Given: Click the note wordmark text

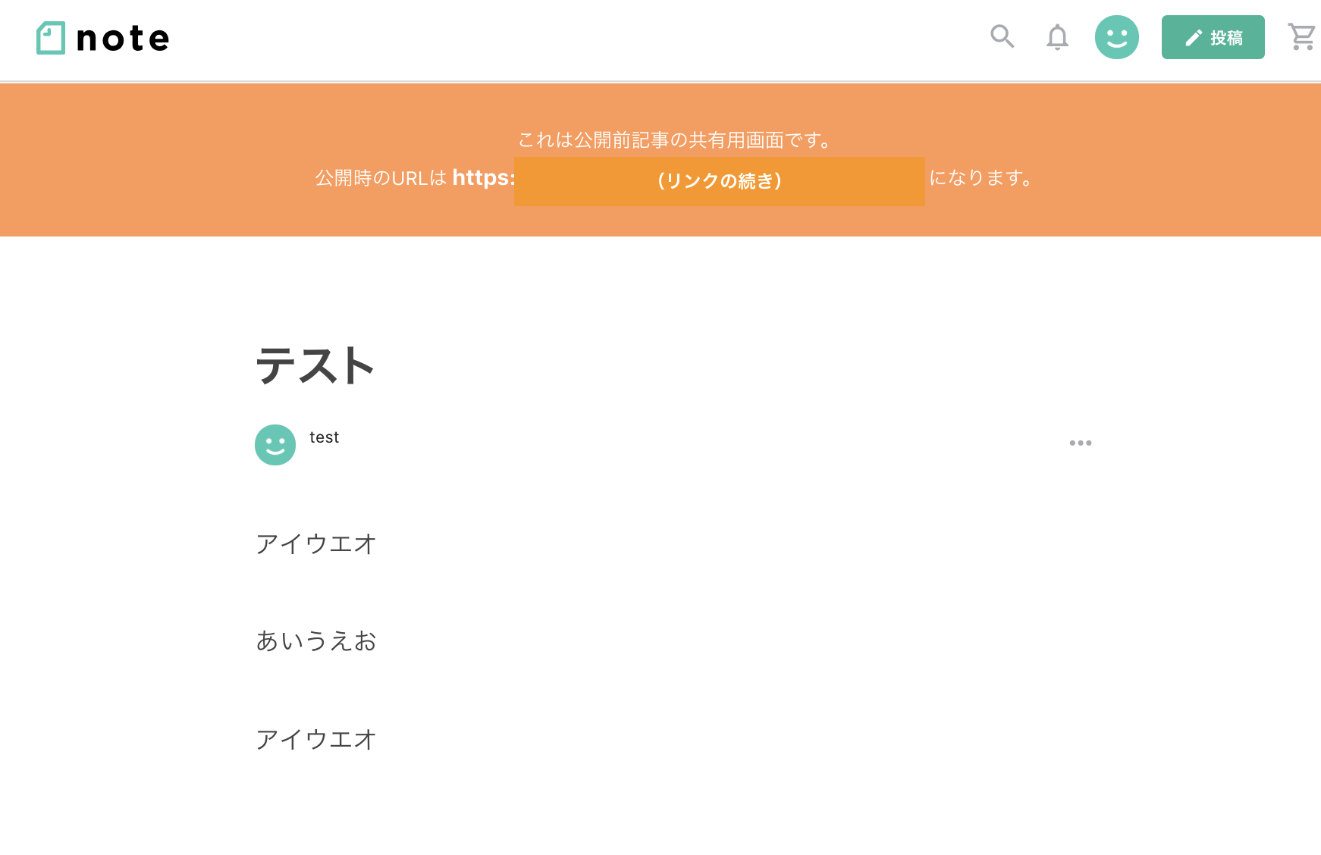Looking at the screenshot, I should pyautogui.click(x=123, y=39).
